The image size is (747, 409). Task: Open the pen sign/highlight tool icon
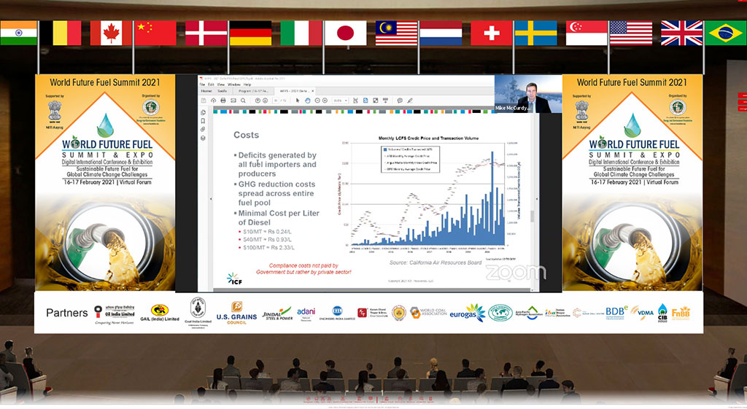point(410,101)
